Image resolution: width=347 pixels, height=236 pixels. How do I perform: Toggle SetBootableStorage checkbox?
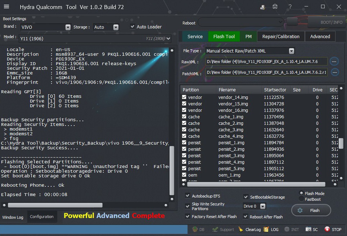click(x=245, y=197)
